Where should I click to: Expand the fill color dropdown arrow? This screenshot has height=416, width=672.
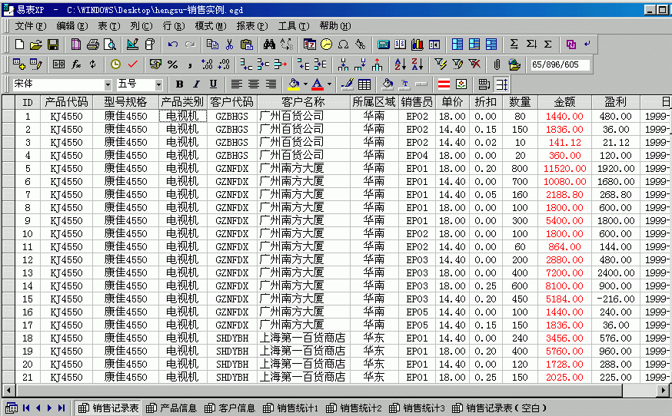coord(305,84)
